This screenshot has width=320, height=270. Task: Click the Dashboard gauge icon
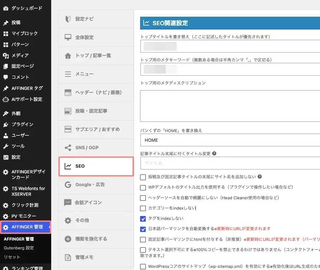[6, 9]
